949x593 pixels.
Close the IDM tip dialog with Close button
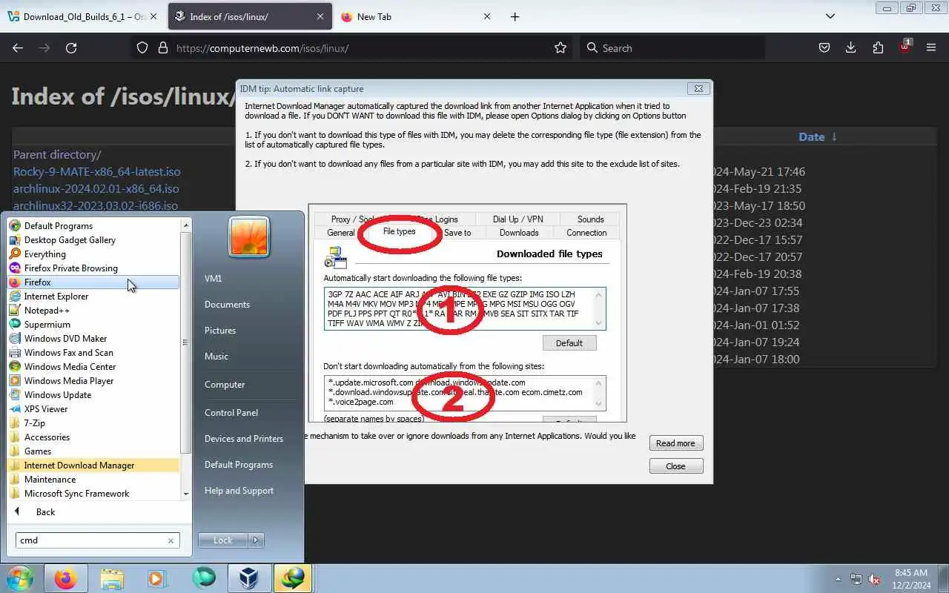(x=675, y=466)
